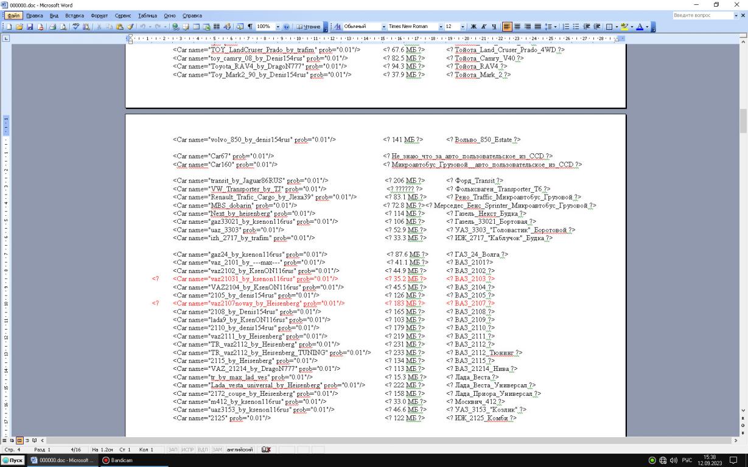The height and width of the screenshot is (467, 748).
Task: Open the zoom 100% dropdown
Action: point(278,27)
